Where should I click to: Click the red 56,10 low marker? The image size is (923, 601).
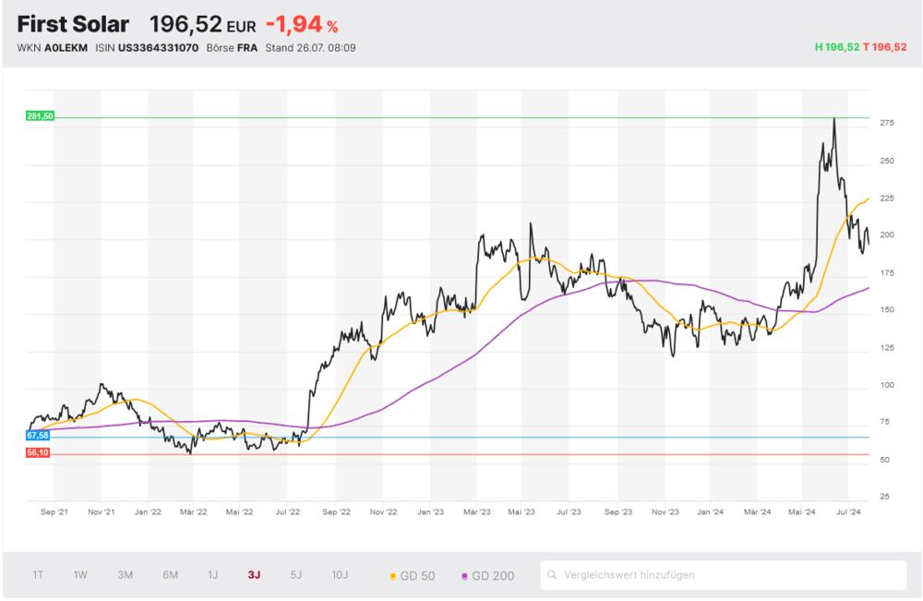(x=38, y=452)
